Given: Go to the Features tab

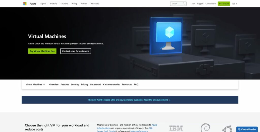Looking at the screenshot, I should [x=65, y=85].
